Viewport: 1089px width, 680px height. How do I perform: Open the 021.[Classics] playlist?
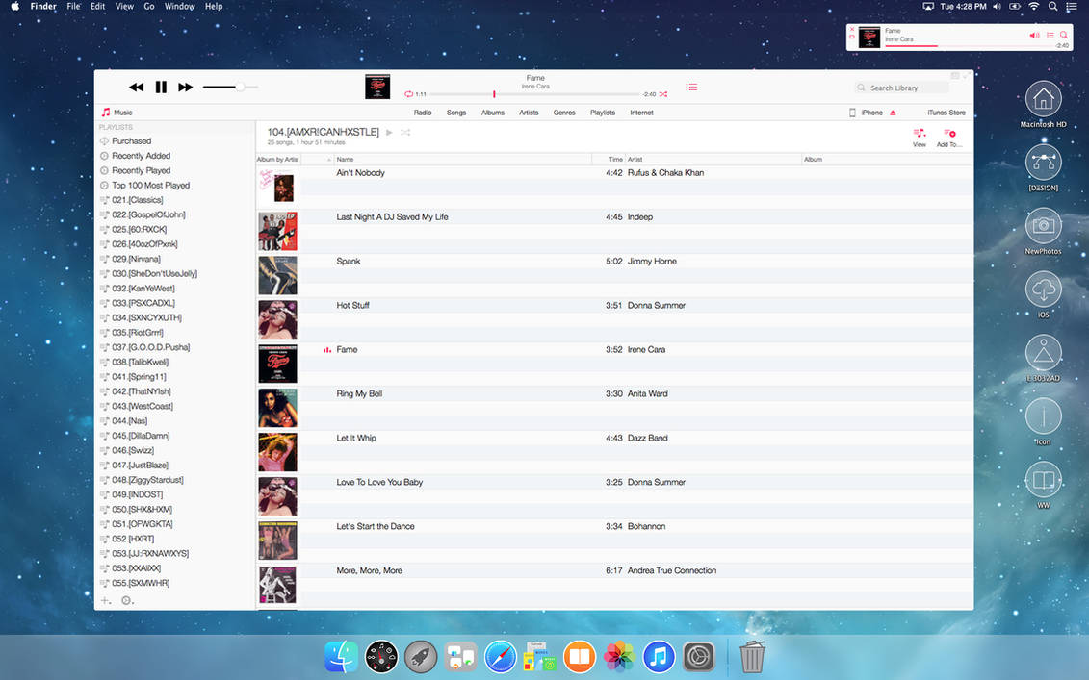[138, 200]
